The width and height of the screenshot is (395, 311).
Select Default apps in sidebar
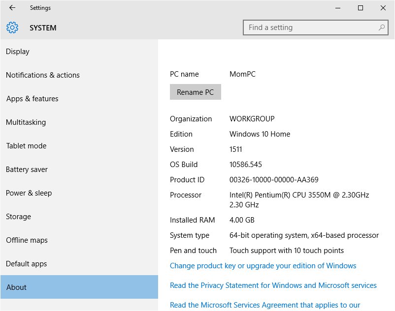27,264
